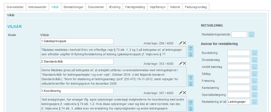Move Standardvilkår condition down with arrow
The image size is (271, 112).
(x=191, y=84)
